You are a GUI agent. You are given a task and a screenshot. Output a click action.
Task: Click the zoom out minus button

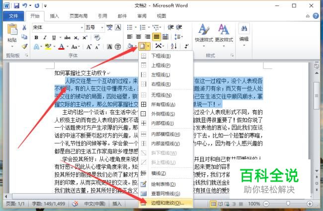click(266, 204)
